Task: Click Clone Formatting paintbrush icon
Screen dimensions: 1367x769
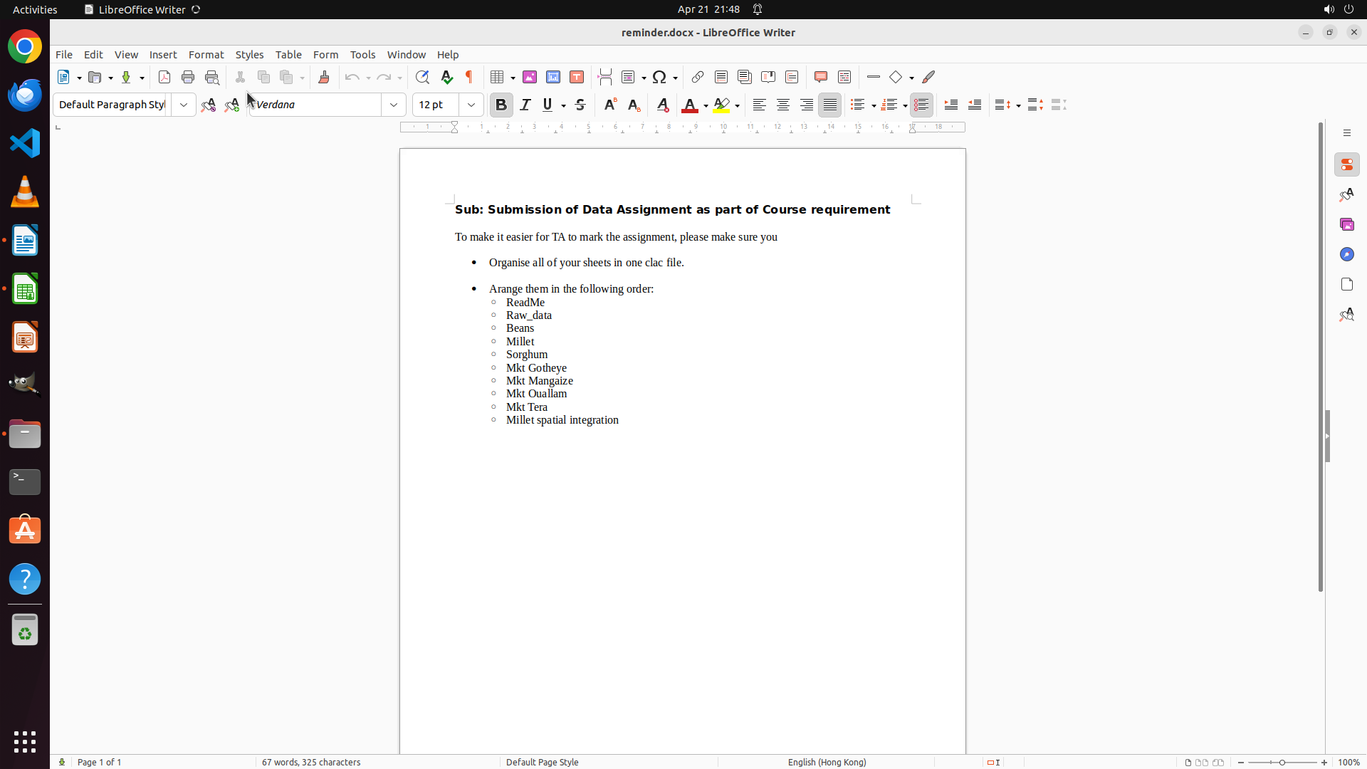Action: point(324,77)
